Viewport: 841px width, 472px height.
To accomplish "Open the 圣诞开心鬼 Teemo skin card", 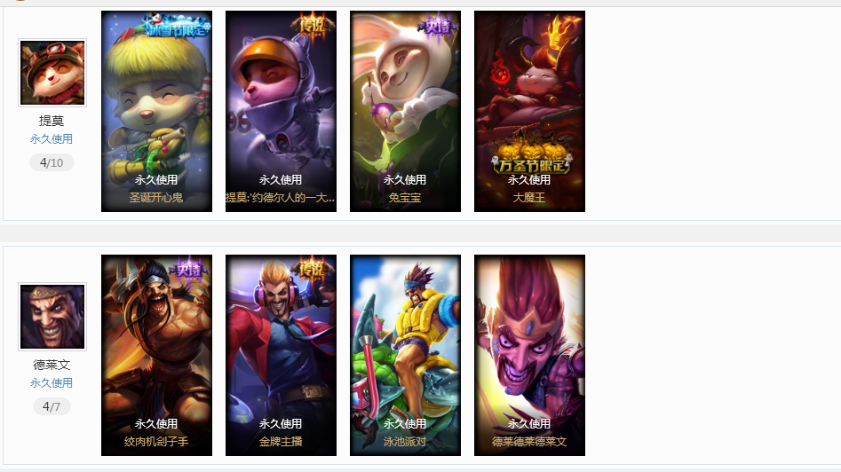I will [x=156, y=112].
